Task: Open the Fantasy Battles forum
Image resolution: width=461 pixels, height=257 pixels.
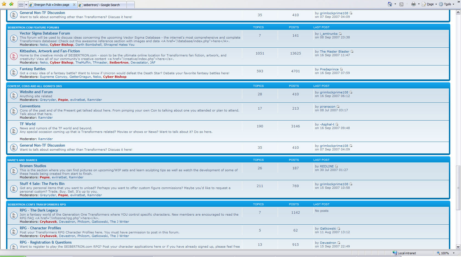Action: tap(33, 69)
